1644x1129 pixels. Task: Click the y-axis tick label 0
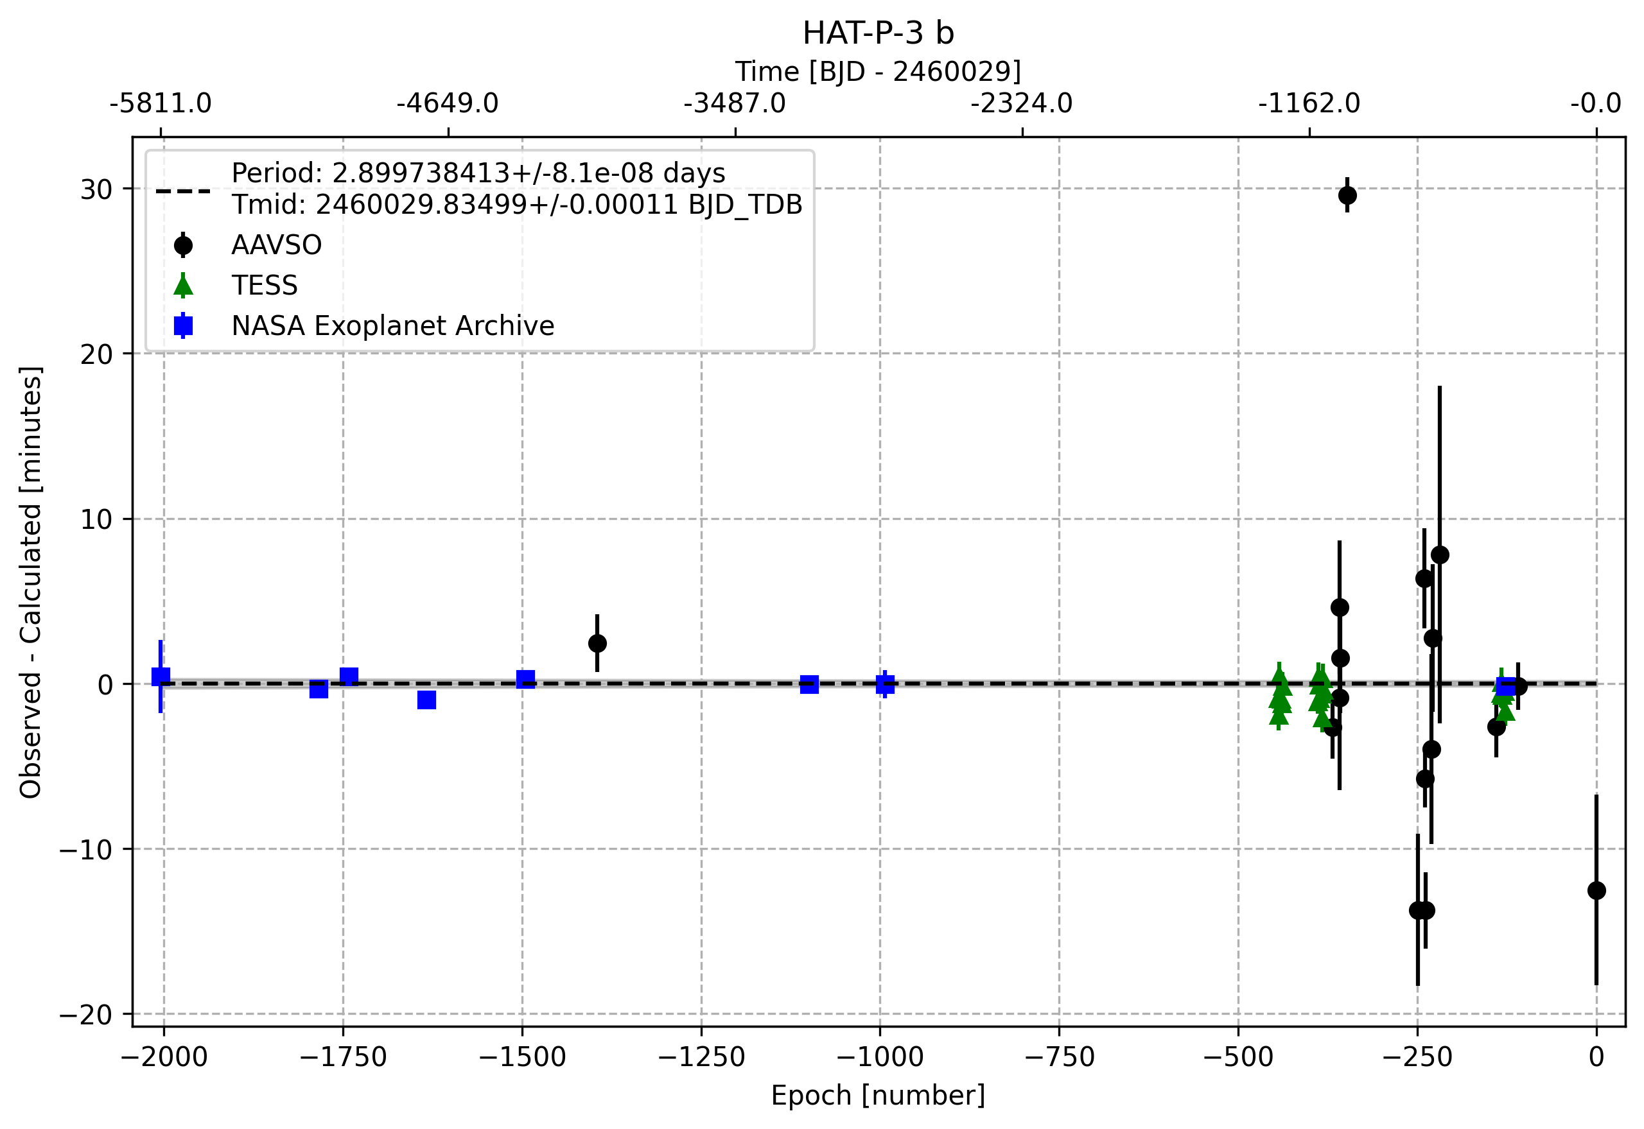(105, 685)
